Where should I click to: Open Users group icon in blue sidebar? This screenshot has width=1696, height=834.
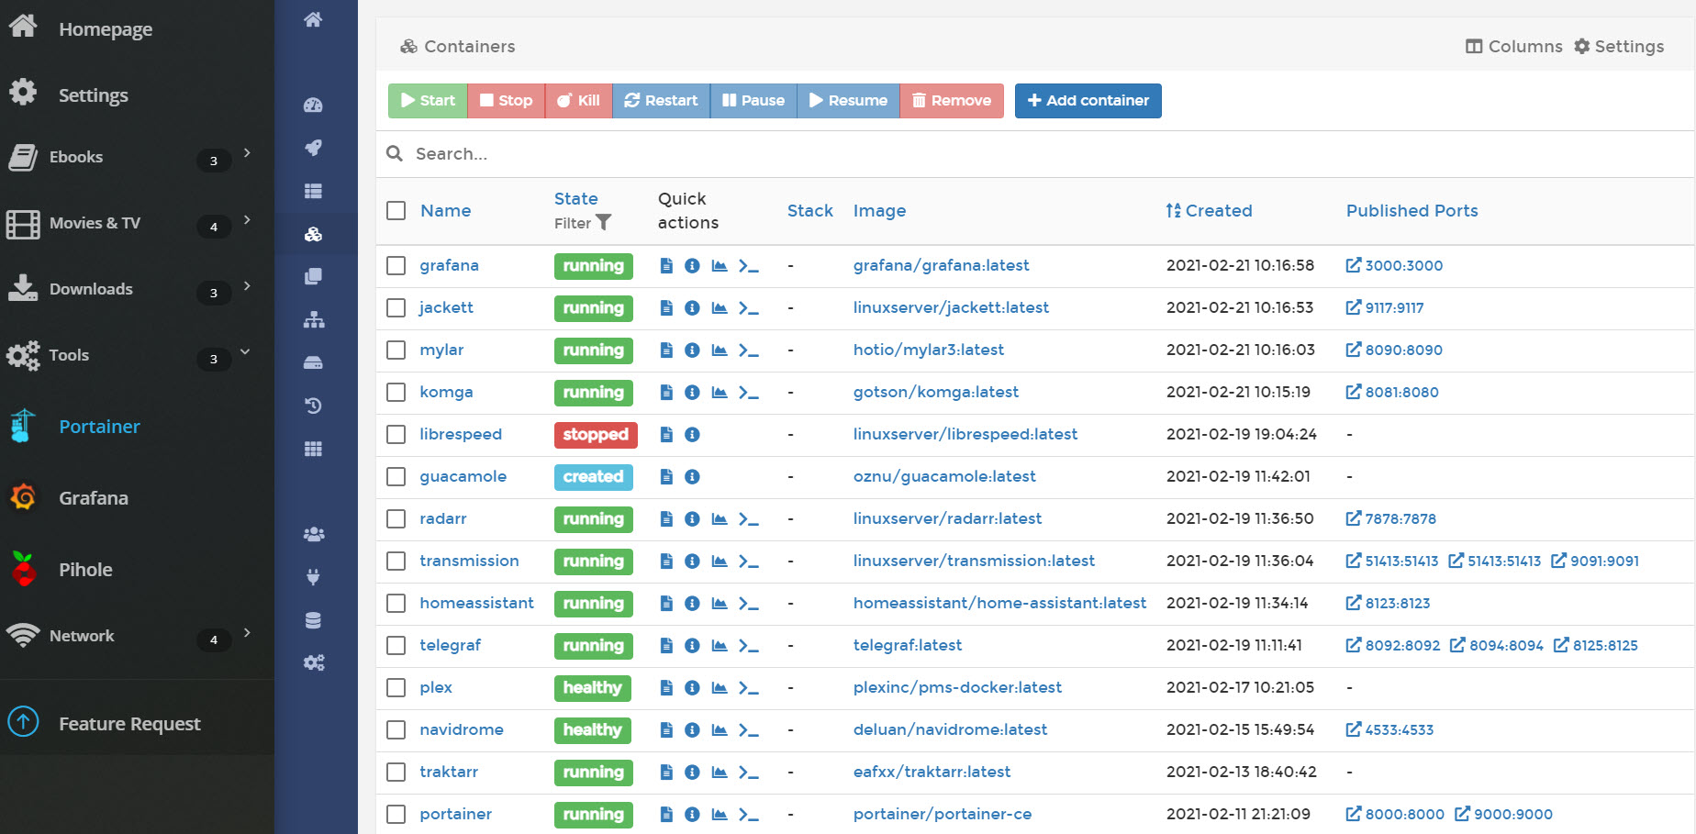(313, 534)
